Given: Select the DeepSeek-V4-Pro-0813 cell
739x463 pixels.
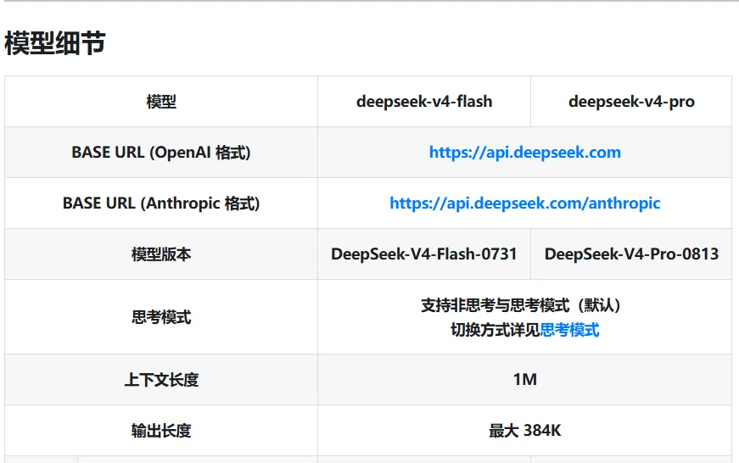Looking at the screenshot, I should (x=631, y=254).
